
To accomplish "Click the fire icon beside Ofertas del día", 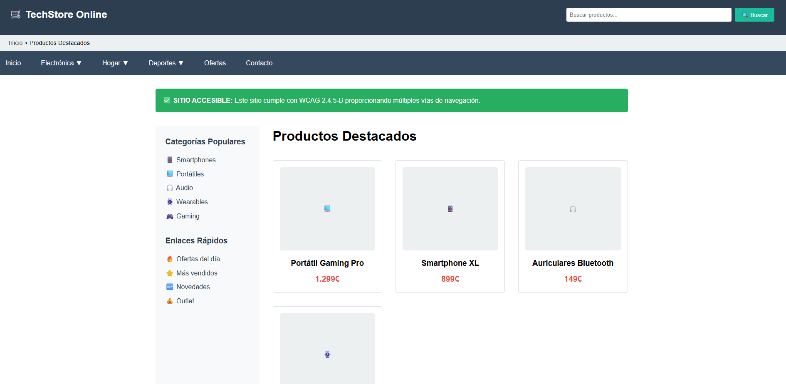I will coord(170,259).
